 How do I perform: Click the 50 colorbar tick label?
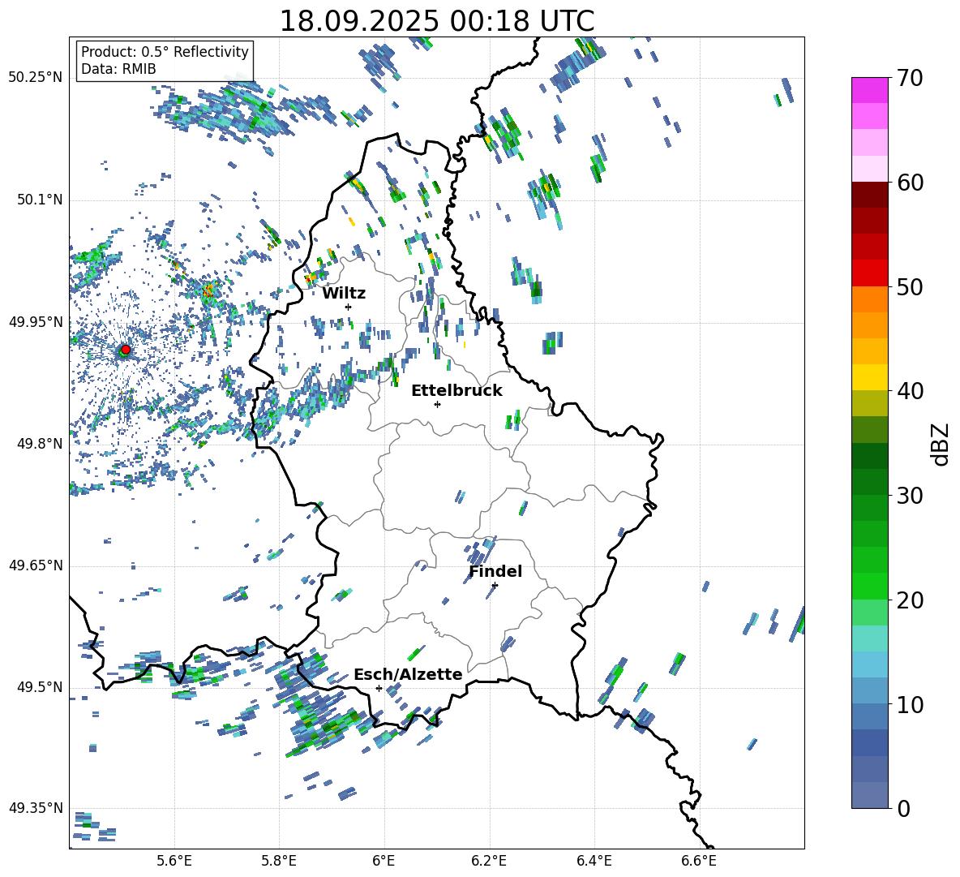[910, 286]
